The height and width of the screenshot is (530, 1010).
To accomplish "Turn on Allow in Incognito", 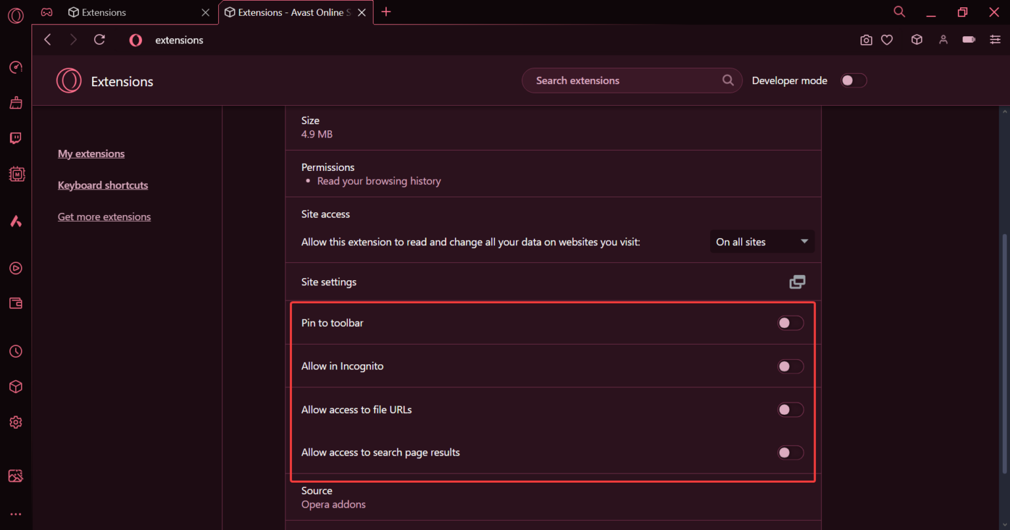I will [x=790, y=366].
